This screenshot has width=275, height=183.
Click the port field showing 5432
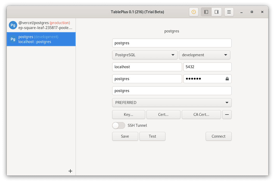point(207,67)
